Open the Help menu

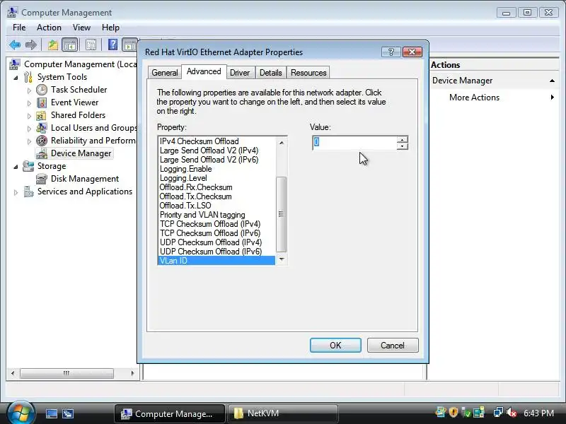pyautogui.click(x=110, y=28)
